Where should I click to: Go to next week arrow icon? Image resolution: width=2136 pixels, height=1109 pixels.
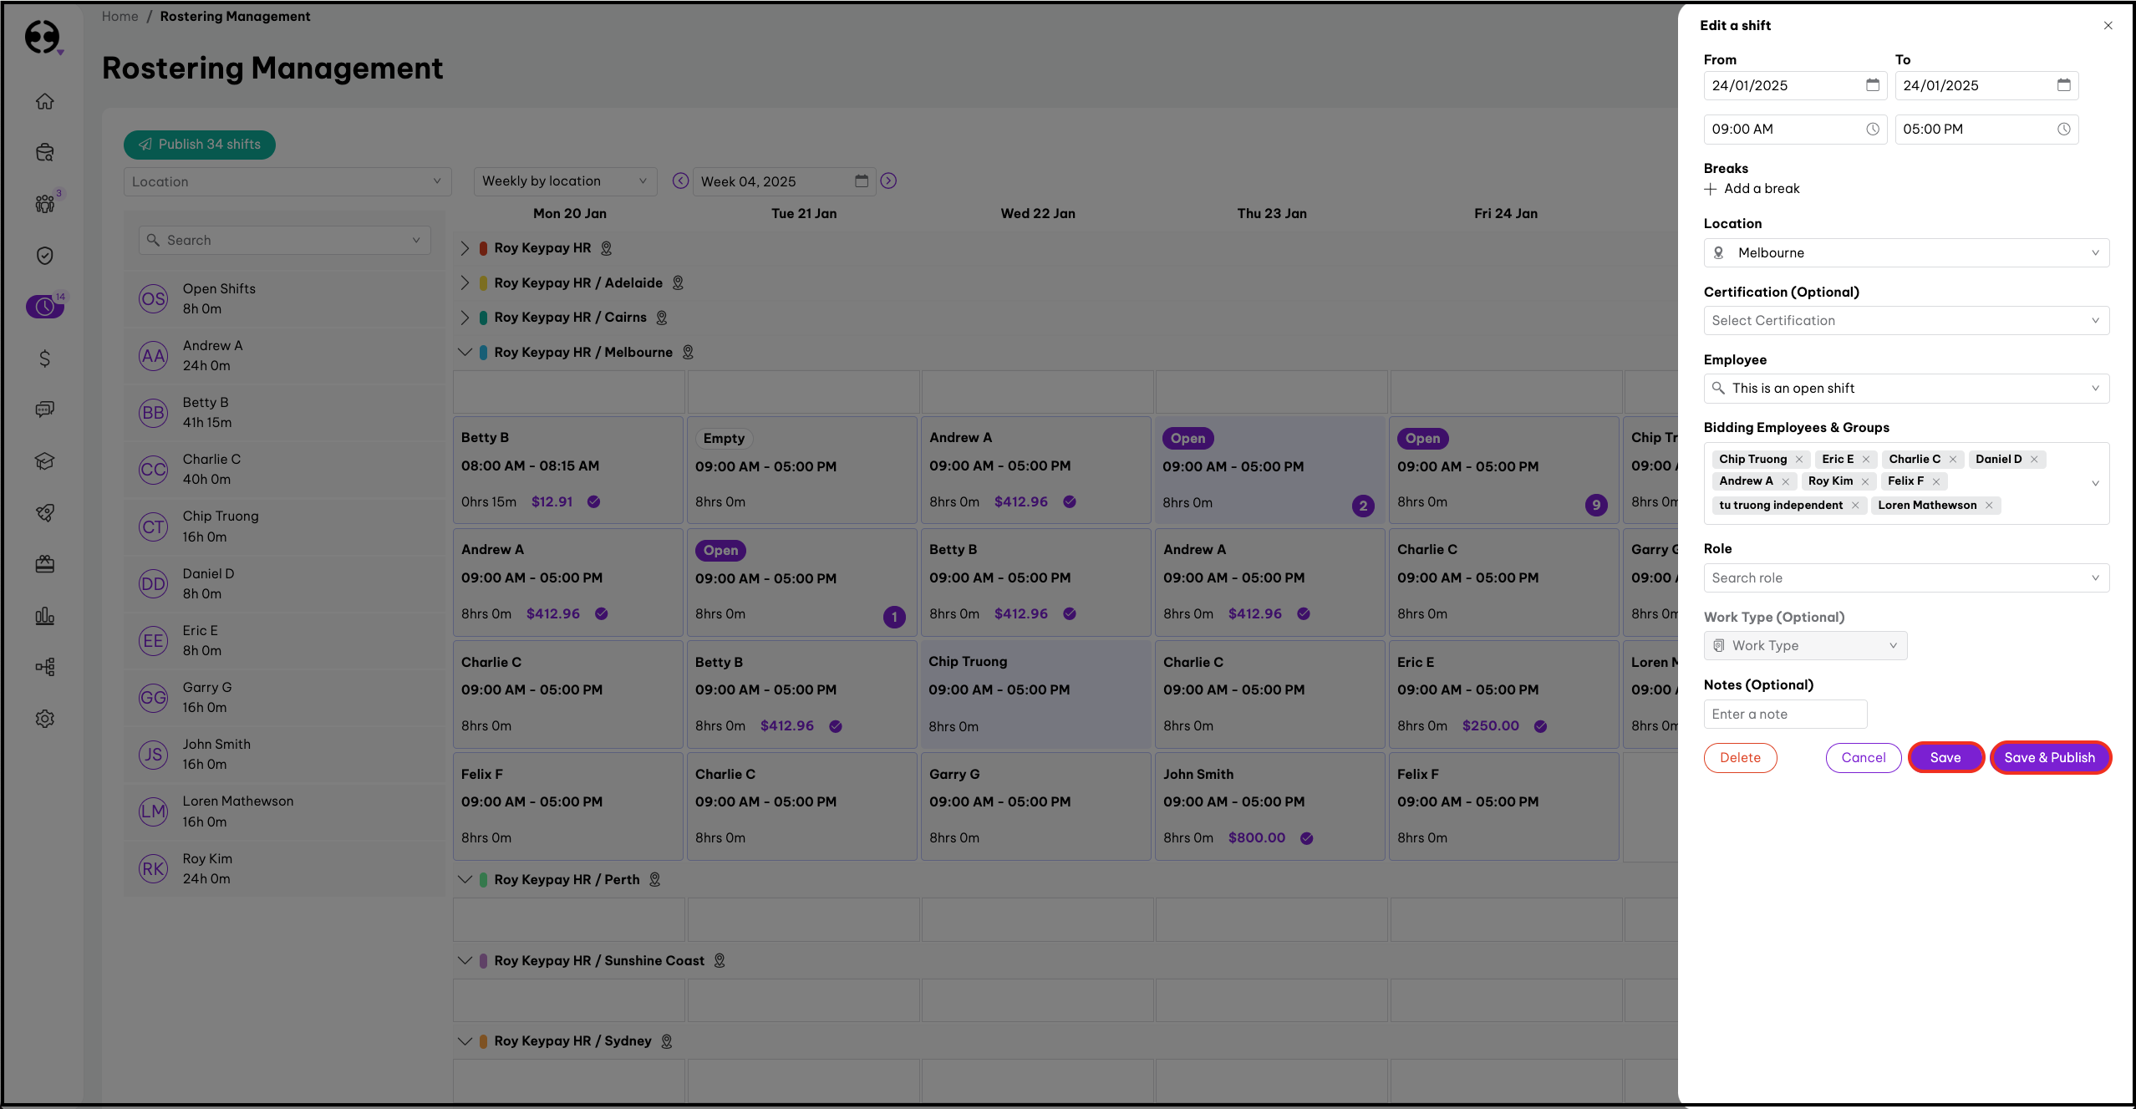tap(888, 181)
